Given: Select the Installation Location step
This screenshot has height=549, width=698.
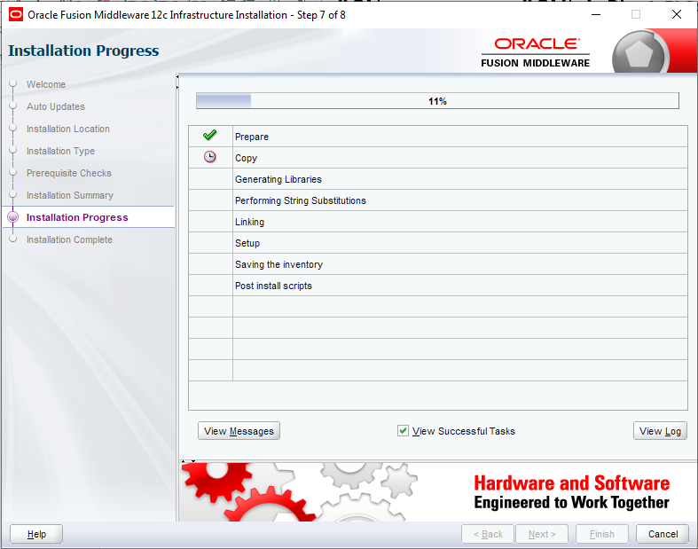Looking at the screenshot, I should [x=68, y=129].
